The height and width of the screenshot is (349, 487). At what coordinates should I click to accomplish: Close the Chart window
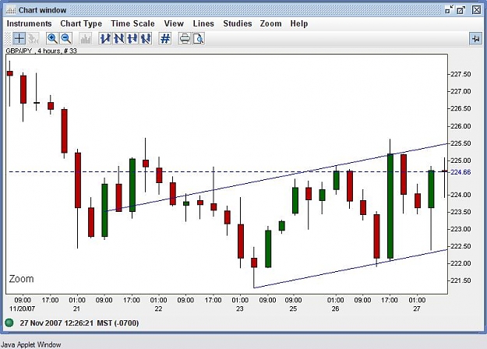476,10
